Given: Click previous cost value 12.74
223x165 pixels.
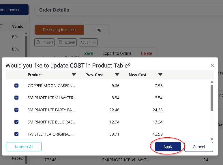Looking at the screenshot, I should click(114, 122).
